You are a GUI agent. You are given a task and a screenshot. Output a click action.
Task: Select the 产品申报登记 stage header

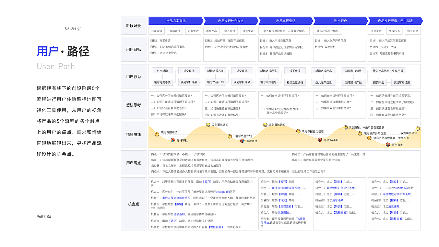(286, 21)
